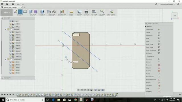Viewport: 182px width, 102px height.
Task: Open the user account name dropdown
Action: (167, 4)
